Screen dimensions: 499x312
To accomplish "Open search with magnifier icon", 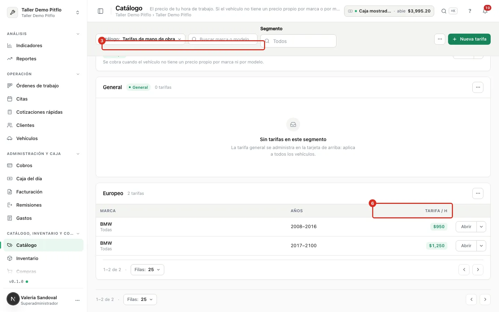I will [x=444, y=11].
